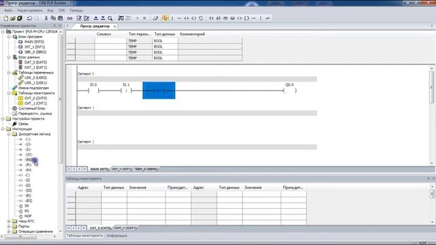
Task: Select the NOP instruction in tree
Action: pos(28,216)
